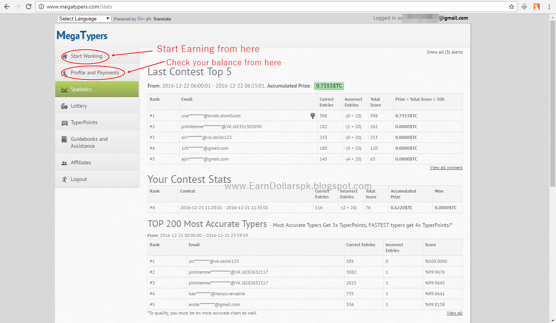Log out using the Logout item
This screenshot has height=323, width=556.
97,179
